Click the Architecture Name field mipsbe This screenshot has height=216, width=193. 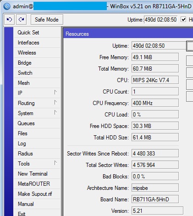pos(155,188)
